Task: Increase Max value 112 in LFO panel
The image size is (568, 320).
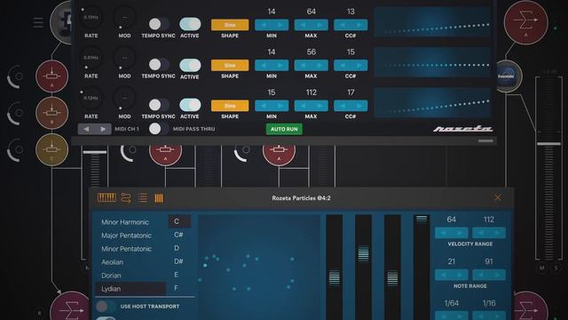Action: [319, 106]
